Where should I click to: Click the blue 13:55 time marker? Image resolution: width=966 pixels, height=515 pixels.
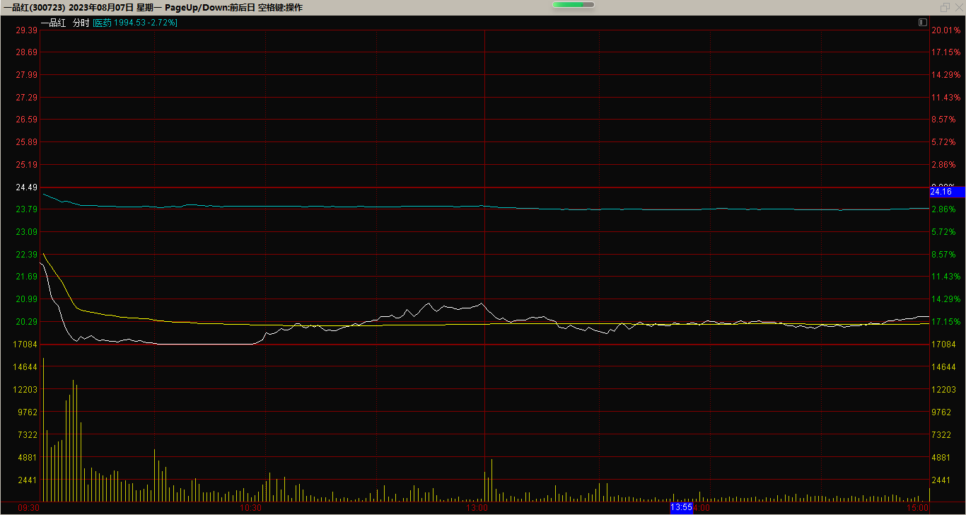682,507
